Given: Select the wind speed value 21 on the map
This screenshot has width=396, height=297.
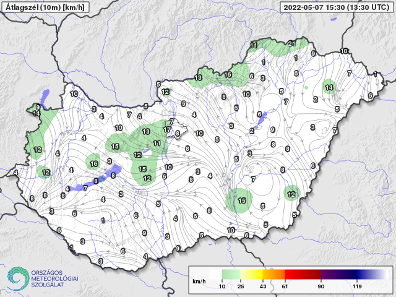Looking at the screenshot, I should [292, 43].
